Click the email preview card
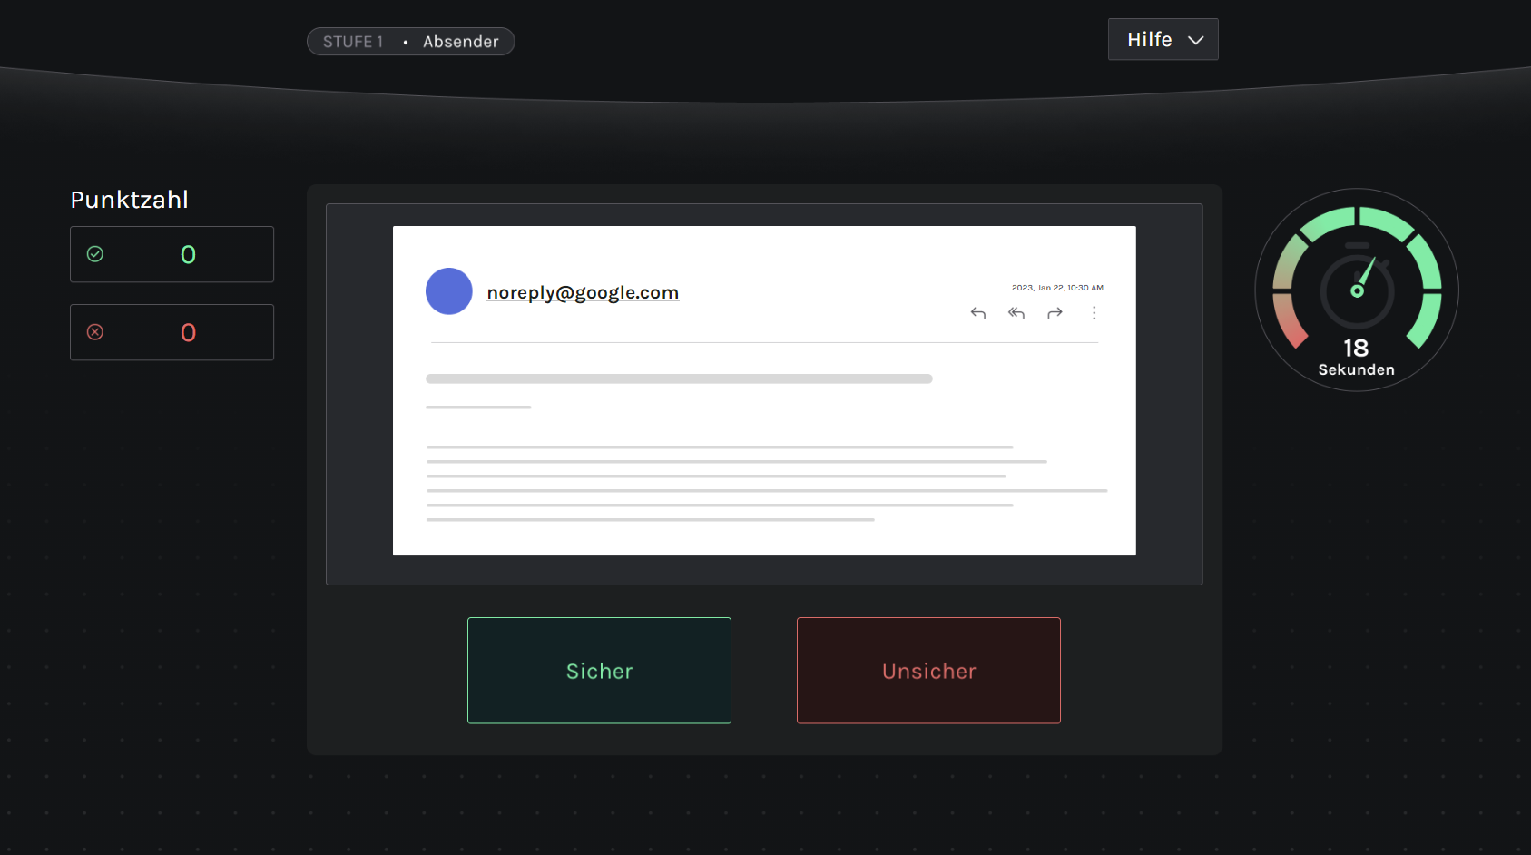 pos(764,390)
